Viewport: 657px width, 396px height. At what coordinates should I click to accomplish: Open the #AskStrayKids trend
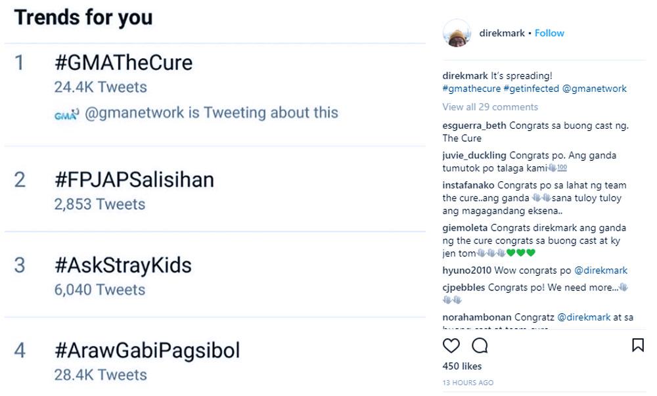point(123,265)
